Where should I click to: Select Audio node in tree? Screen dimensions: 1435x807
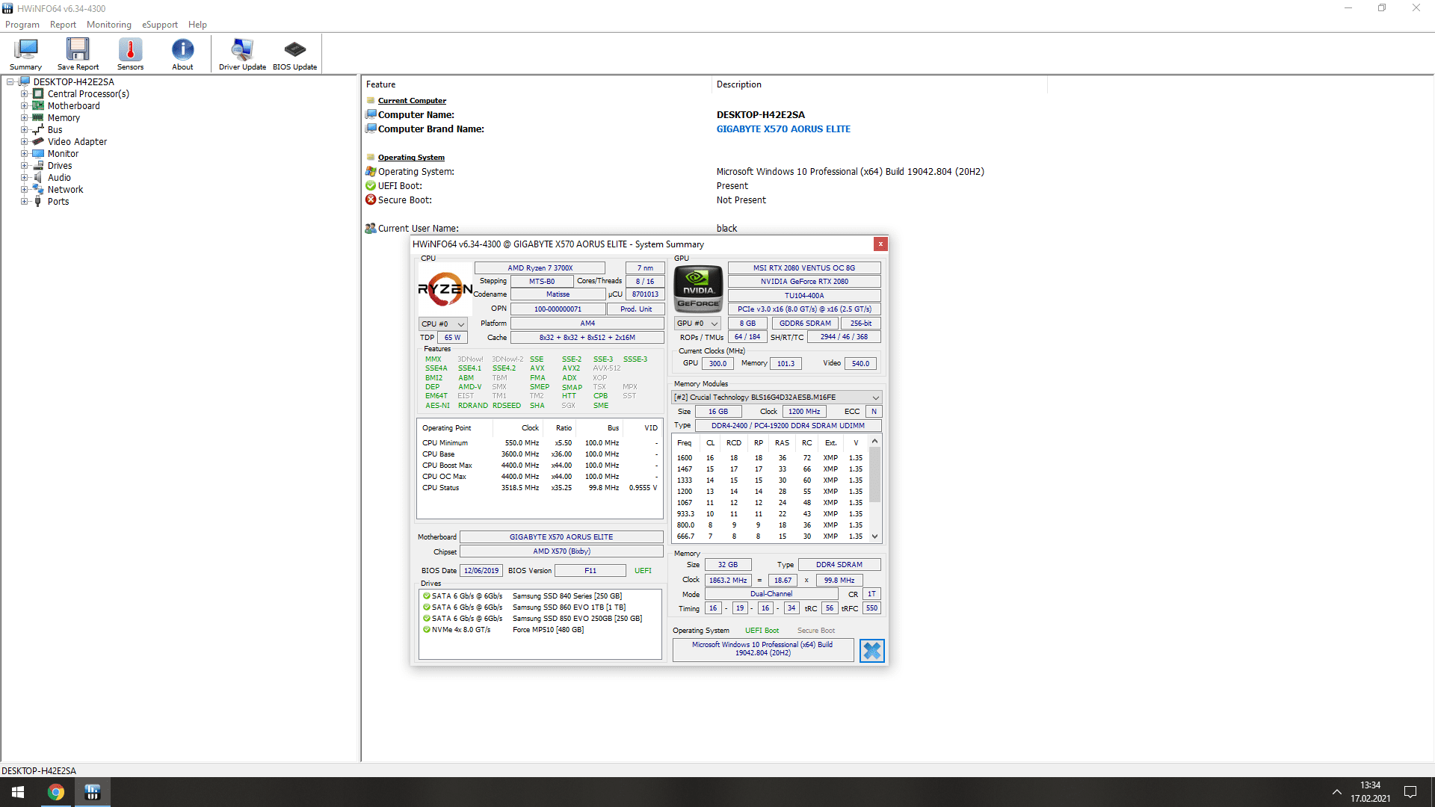pyautogui.click(x=59, y=178)
